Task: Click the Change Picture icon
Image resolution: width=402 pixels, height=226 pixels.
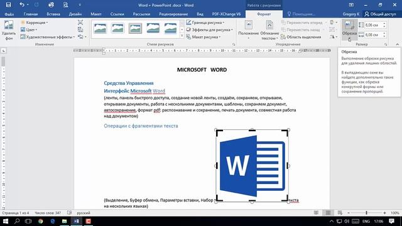Action: 80,30
